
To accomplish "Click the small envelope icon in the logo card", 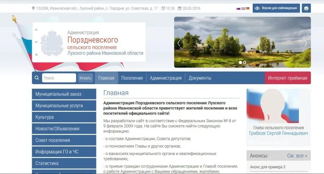I will [36, 42].
